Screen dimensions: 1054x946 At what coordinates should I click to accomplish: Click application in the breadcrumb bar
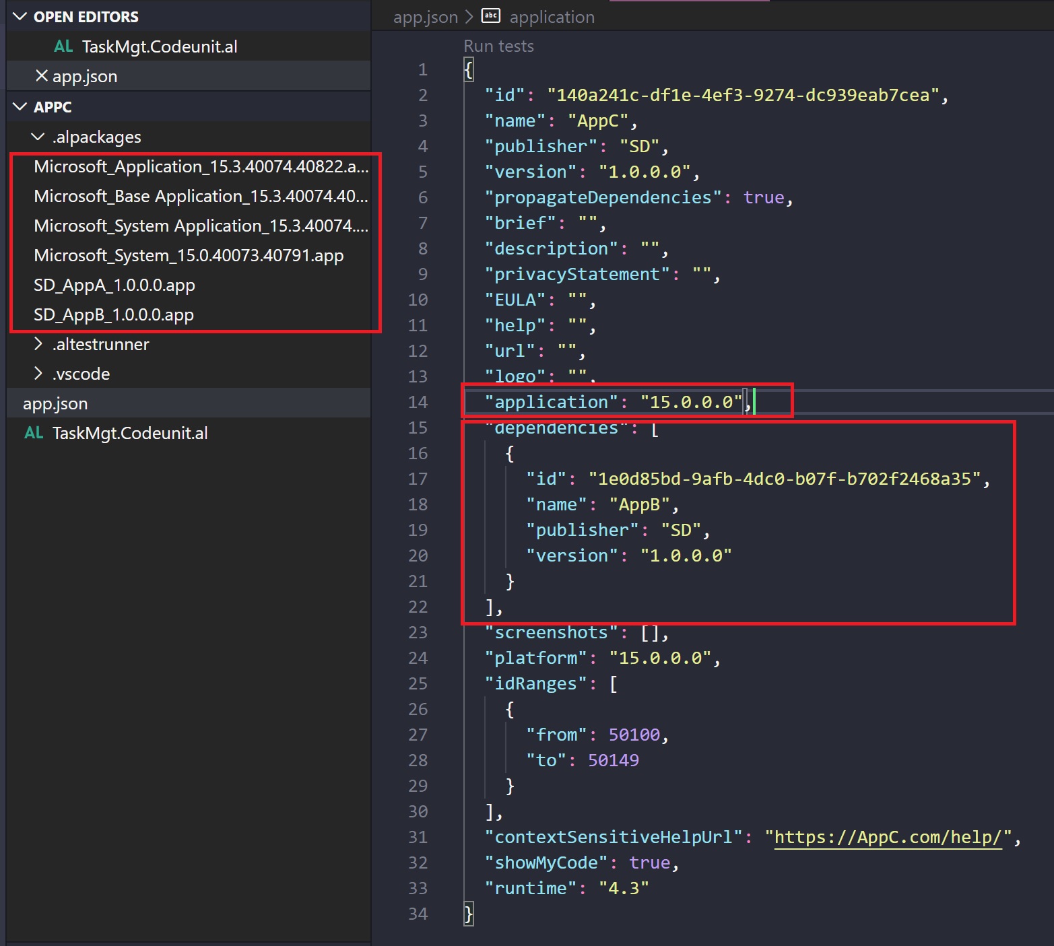tap(552, 16)
